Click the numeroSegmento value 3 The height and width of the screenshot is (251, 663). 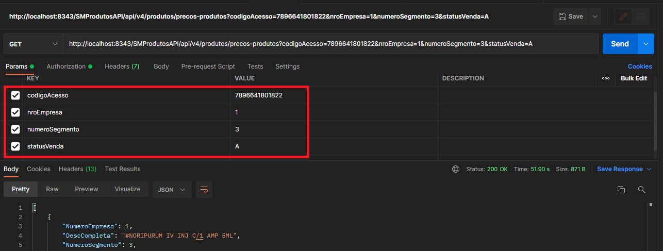(237, 129)
